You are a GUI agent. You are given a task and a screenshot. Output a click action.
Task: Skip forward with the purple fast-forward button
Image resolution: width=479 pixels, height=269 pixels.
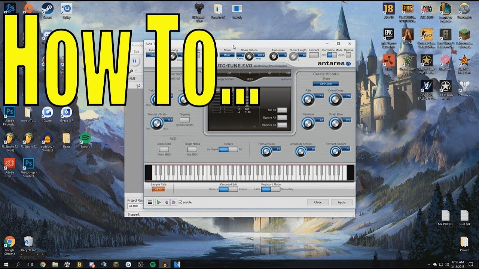(174, 202)
